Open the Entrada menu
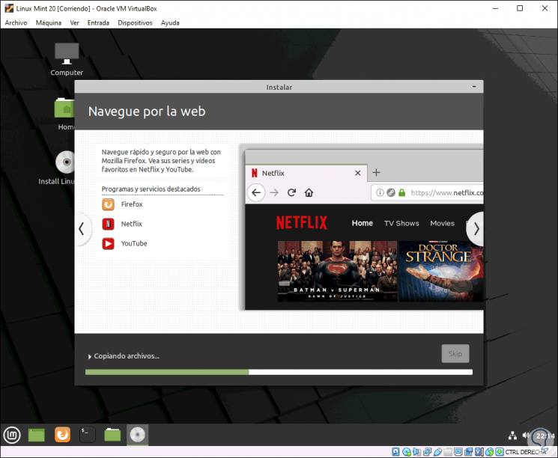The width and height of the screenshot is (558, 458). [98, 22]
